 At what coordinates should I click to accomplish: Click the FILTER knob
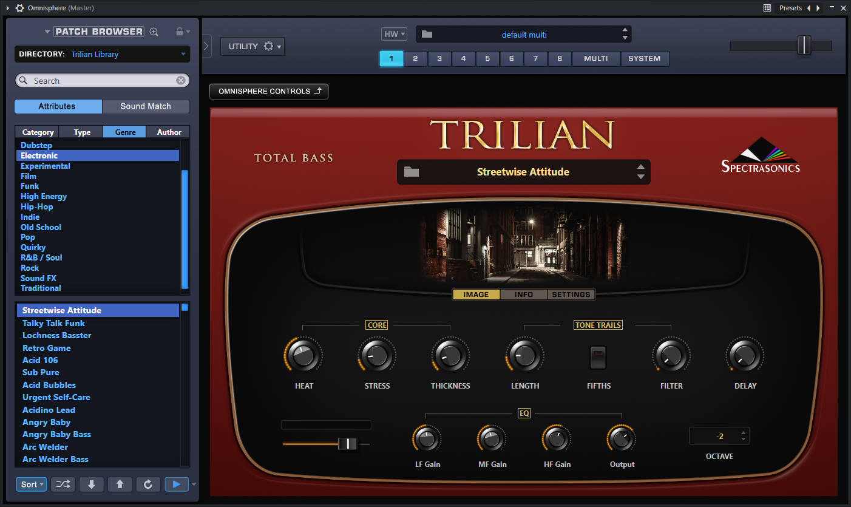tap(671, 355)
